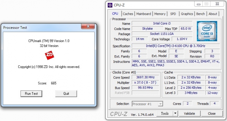Click the Revision value R0
This screenshot has height=121, width=227.
pos(212,56)
